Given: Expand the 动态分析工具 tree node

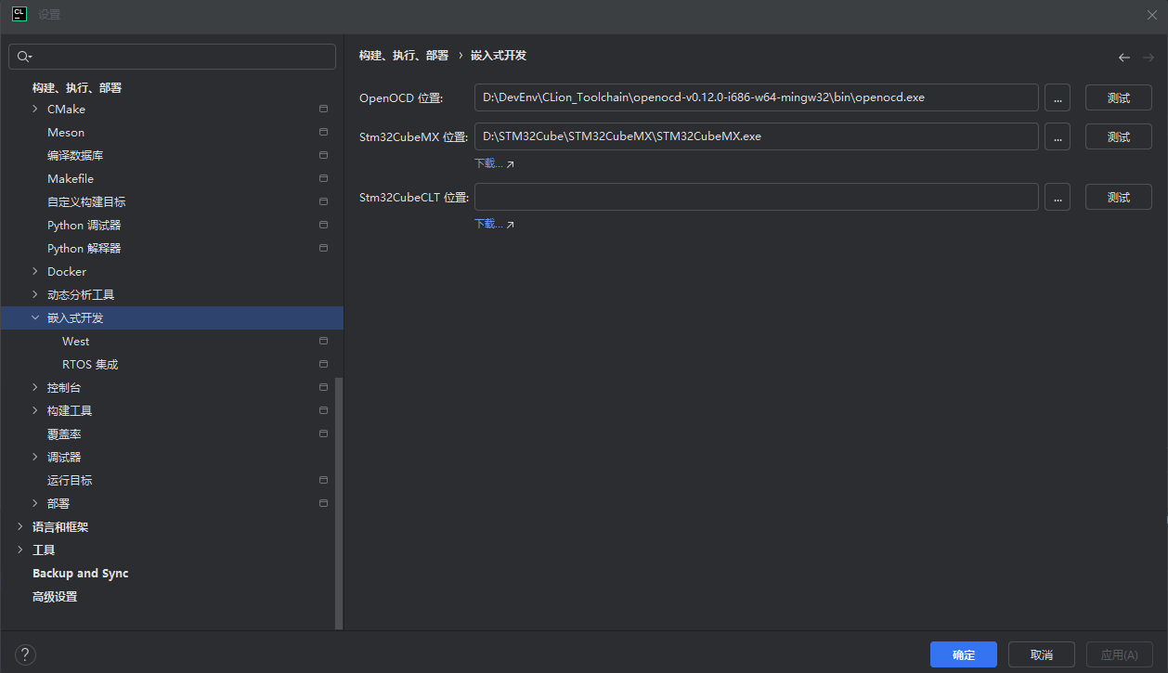Looking at the screenshot, I should [35, 294].
